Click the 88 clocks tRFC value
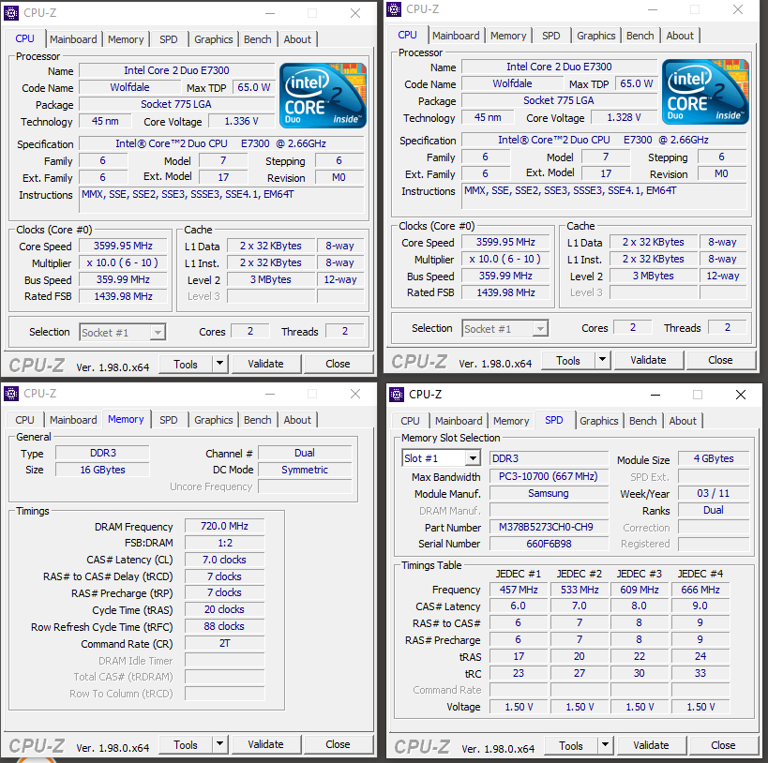 (x=224, y=626)
